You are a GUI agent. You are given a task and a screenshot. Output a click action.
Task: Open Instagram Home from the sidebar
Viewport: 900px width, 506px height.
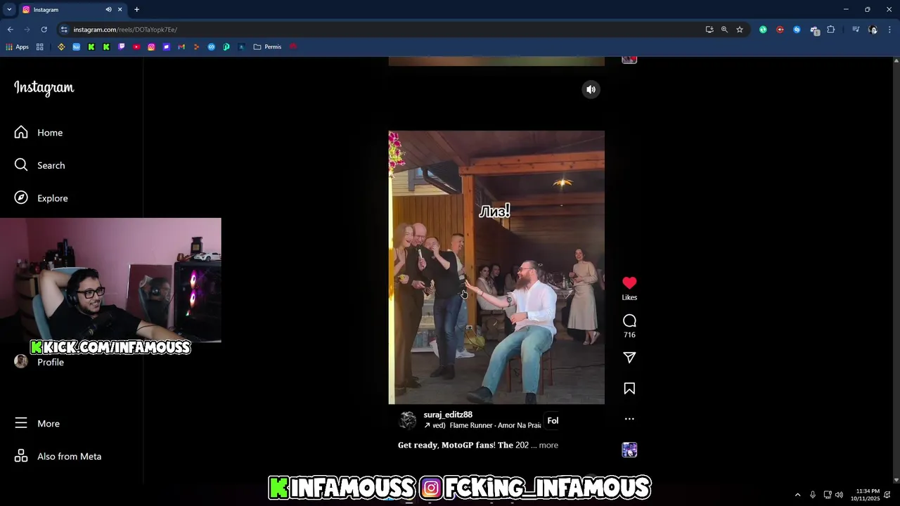click(39, 133)
